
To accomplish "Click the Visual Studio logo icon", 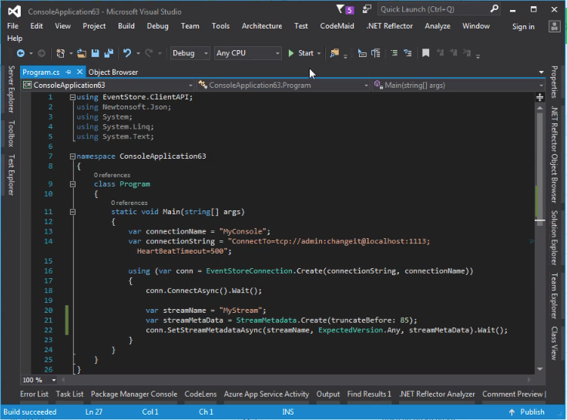I will click(15, 12).
